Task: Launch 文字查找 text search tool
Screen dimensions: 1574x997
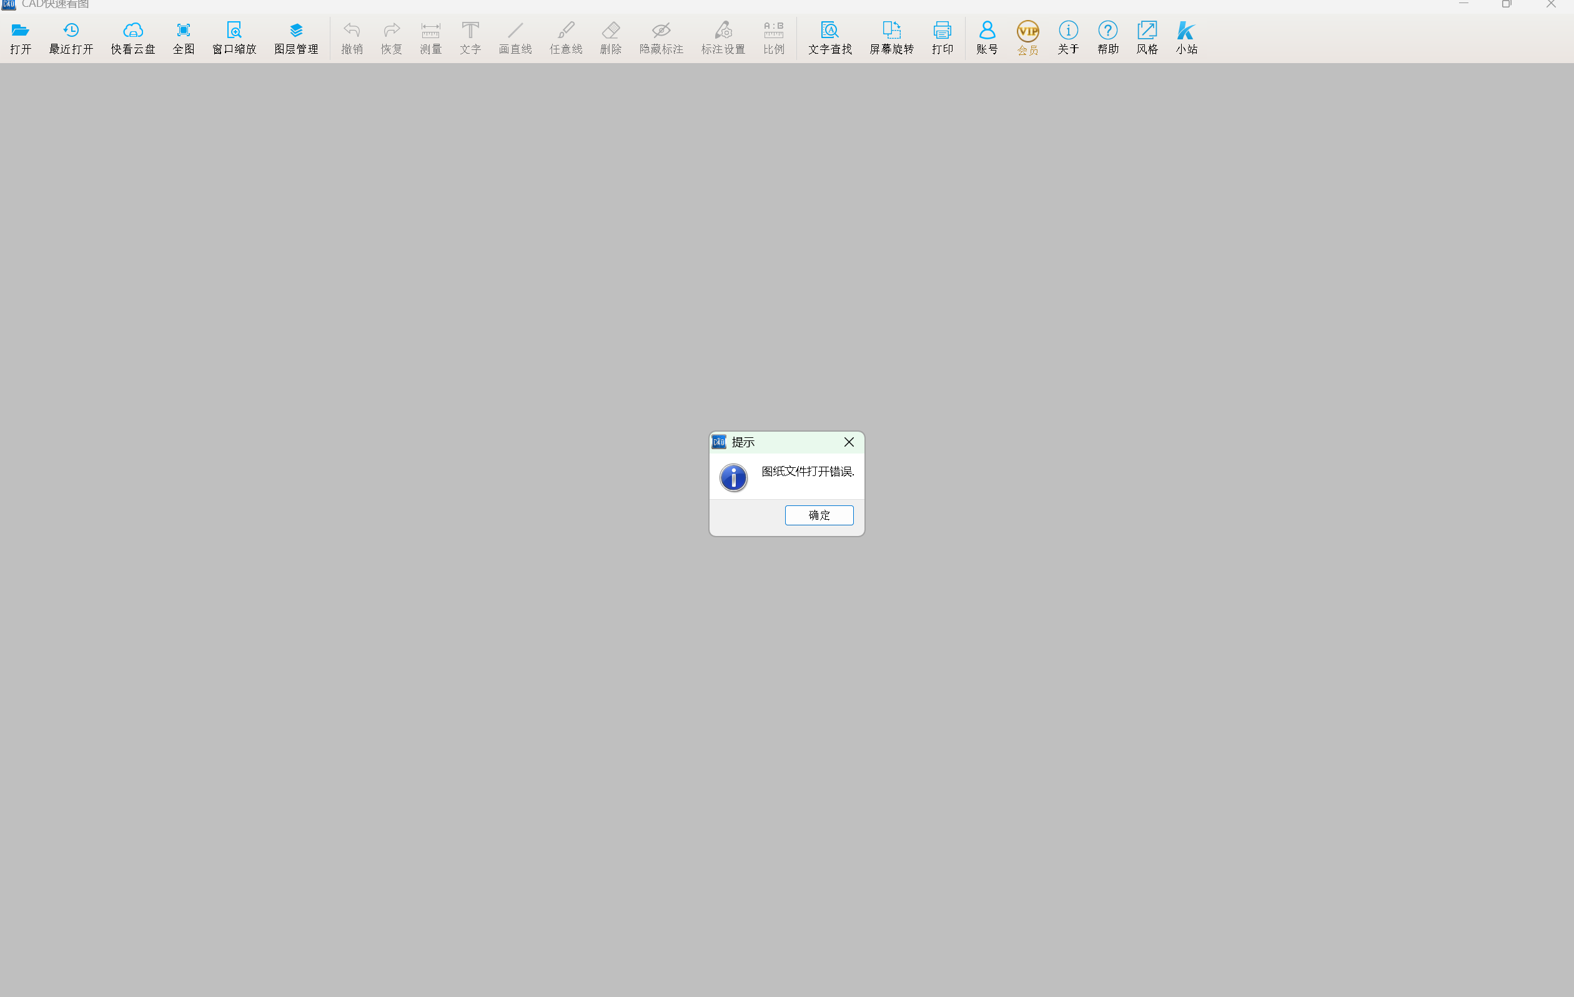Action: tap(829, 31)
